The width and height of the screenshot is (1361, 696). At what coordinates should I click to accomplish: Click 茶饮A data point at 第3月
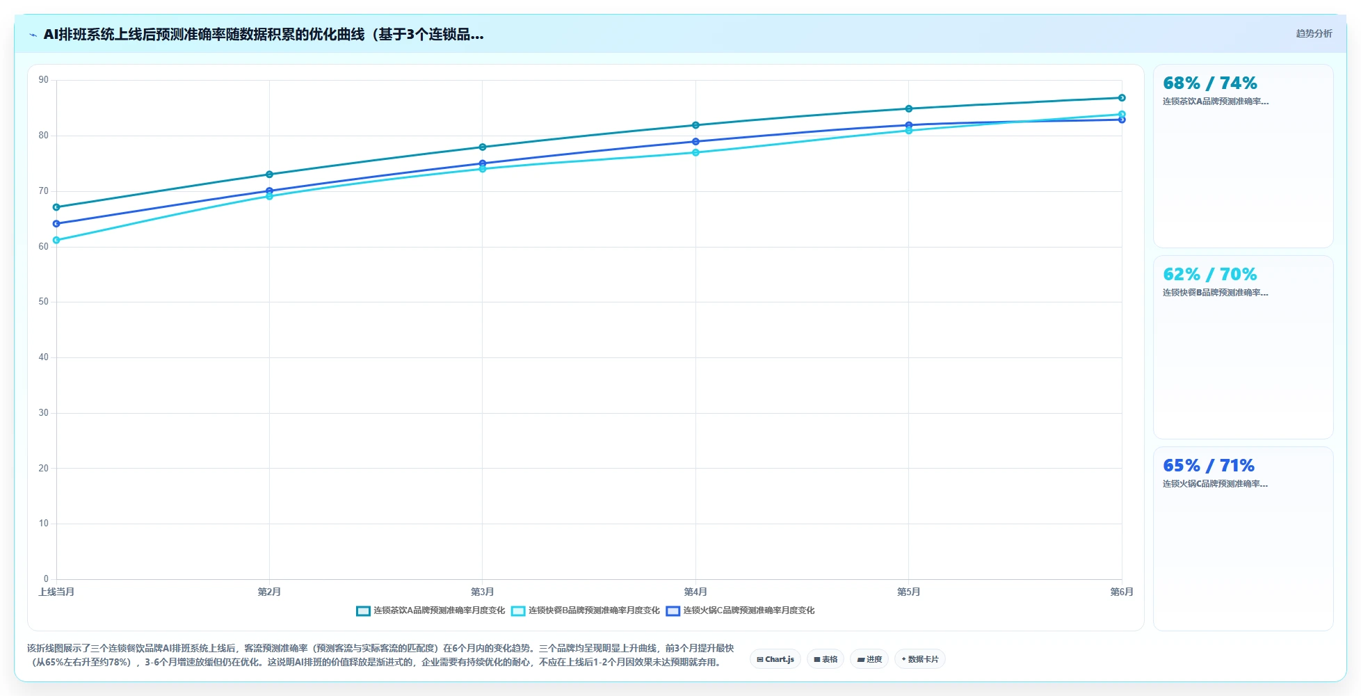tap(483, 147)
